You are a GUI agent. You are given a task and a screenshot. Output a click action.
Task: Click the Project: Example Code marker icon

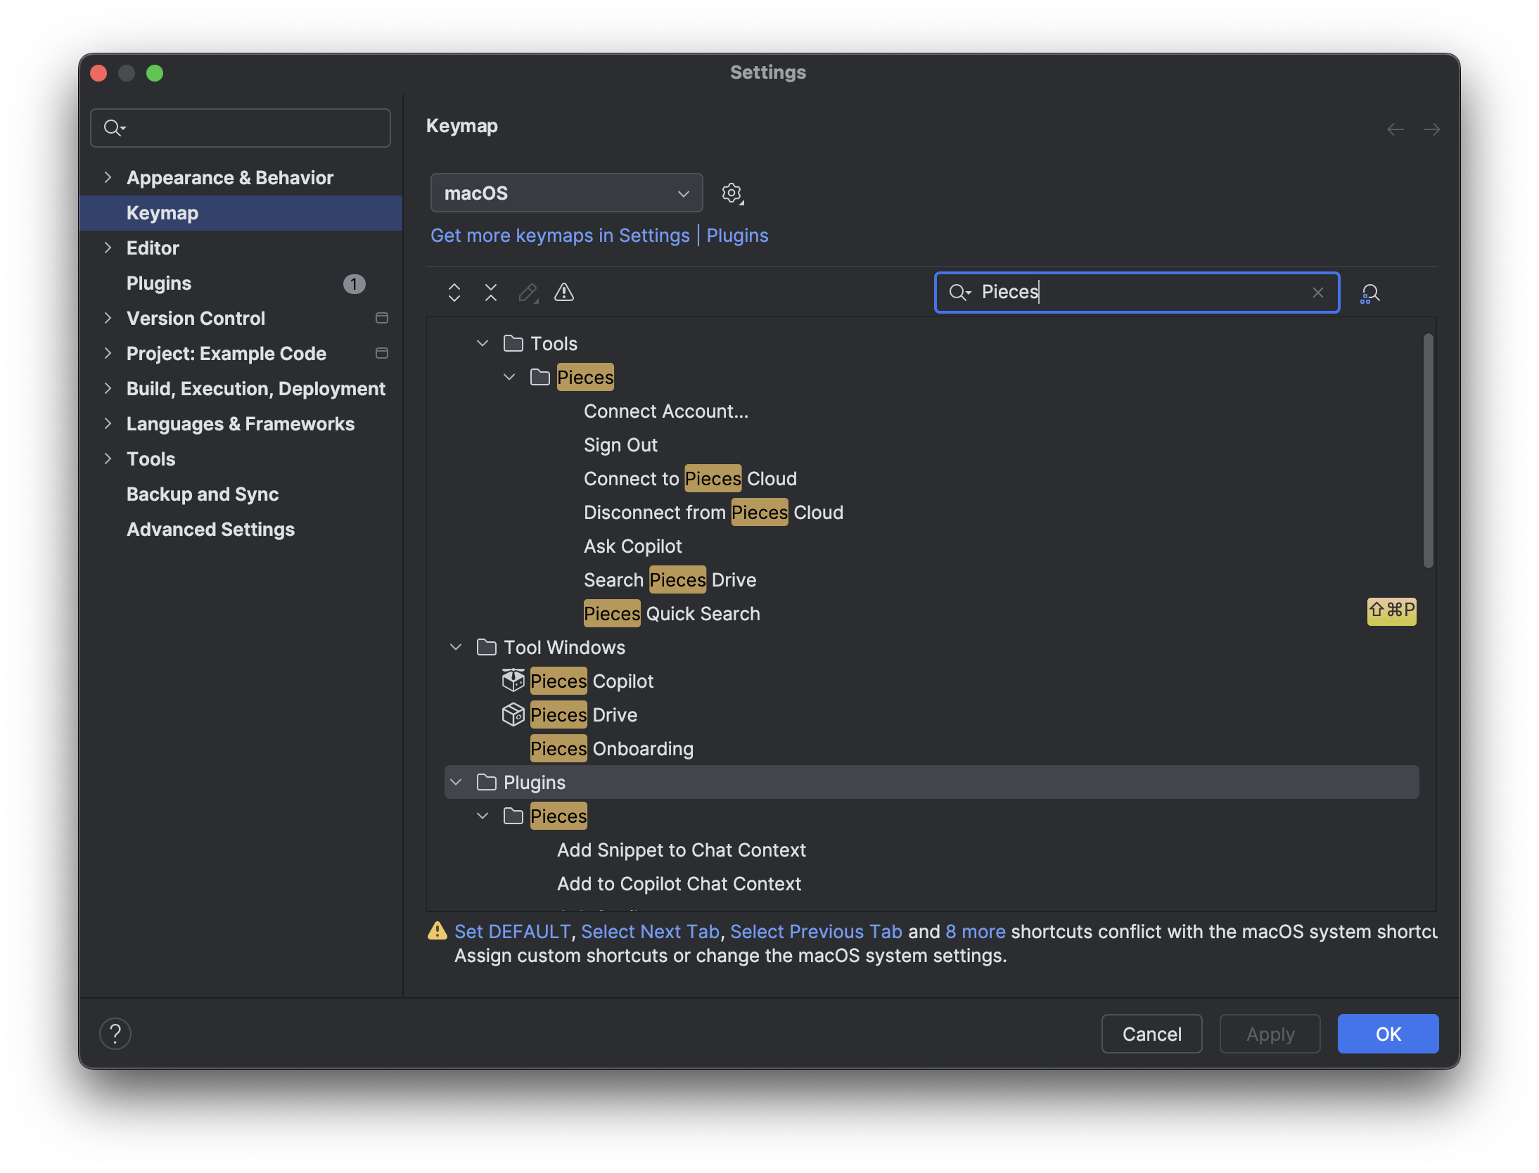click(382, 353)
